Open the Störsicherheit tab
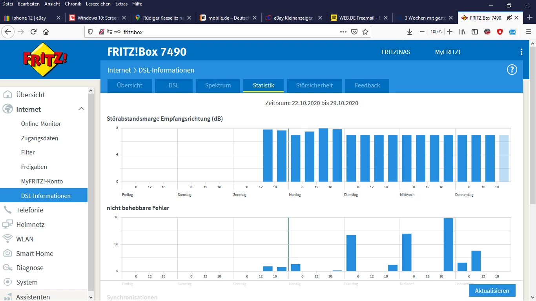The height and width of the screenshot is (301, 536). pyautogui.click(x=314, y=85)
